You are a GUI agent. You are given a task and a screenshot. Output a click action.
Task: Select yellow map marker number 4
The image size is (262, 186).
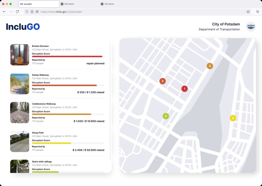click(233, 118)
